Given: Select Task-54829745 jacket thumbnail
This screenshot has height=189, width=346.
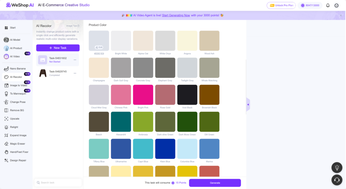Looking at the screenshot, I should coord(43,73).
